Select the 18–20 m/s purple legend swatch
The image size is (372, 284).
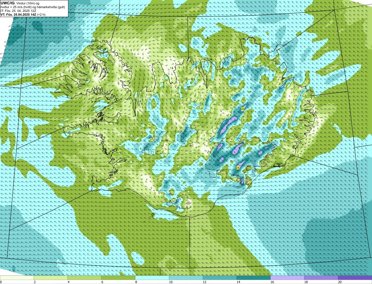coord(321,278)
